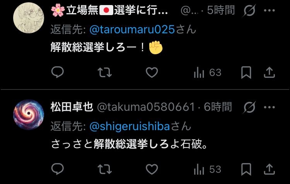This screenshot has width=290, height=184.
Task: Open more options for 松田卓也's tweet
Action: pyautogui.click(x=269, y=107)
